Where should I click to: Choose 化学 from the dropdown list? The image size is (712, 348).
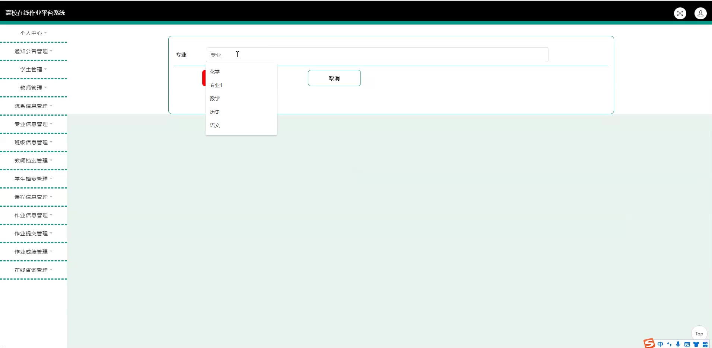point(241,72)
